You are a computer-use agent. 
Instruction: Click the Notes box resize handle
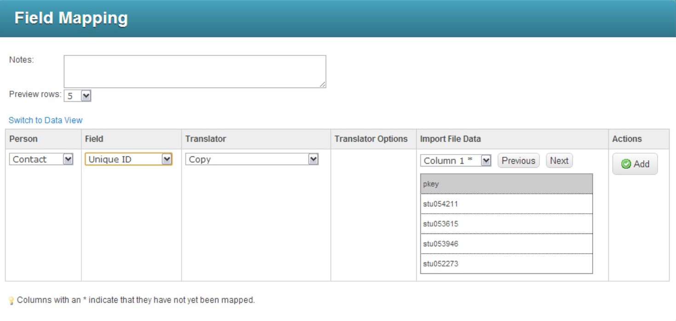(323, 84)
